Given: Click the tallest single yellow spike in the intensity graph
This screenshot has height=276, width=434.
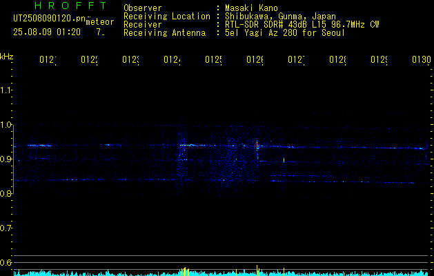Looking at the screenshot, I should (257, 270).
